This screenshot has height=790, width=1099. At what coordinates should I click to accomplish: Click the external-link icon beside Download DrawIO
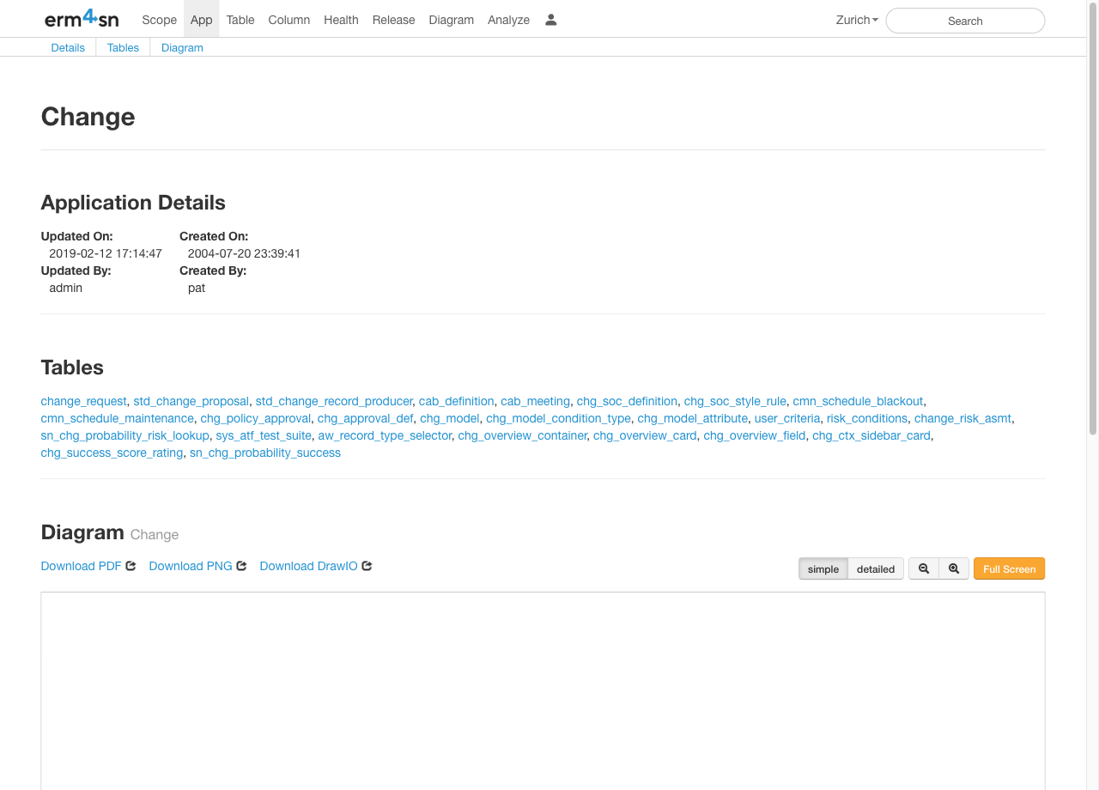(367, 566)
